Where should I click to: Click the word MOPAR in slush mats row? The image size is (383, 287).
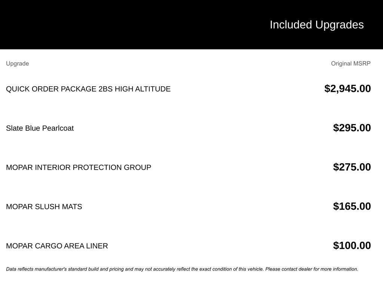pyautogui.click(x=19, y=207)
